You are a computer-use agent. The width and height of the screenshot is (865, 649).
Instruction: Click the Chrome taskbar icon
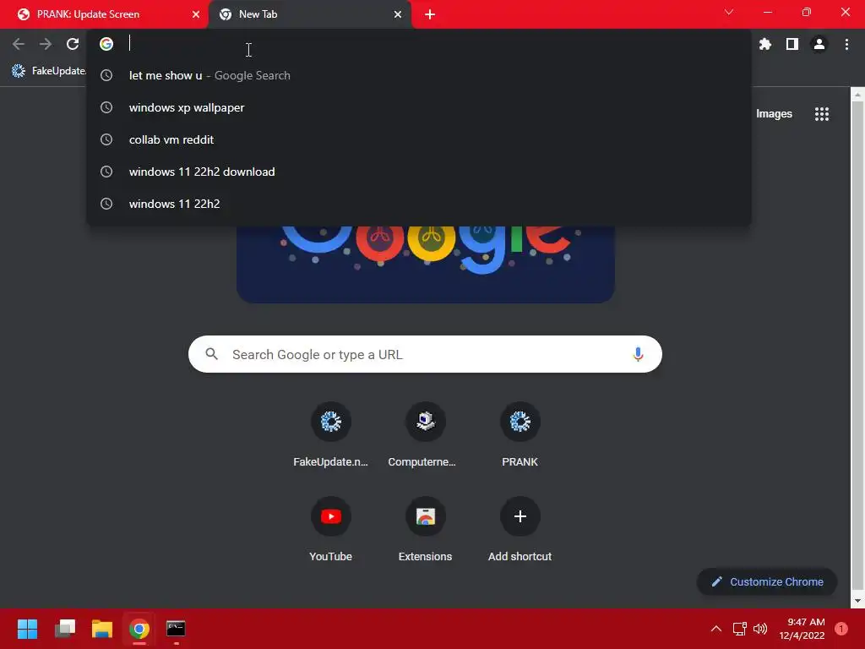pos(139,629)
